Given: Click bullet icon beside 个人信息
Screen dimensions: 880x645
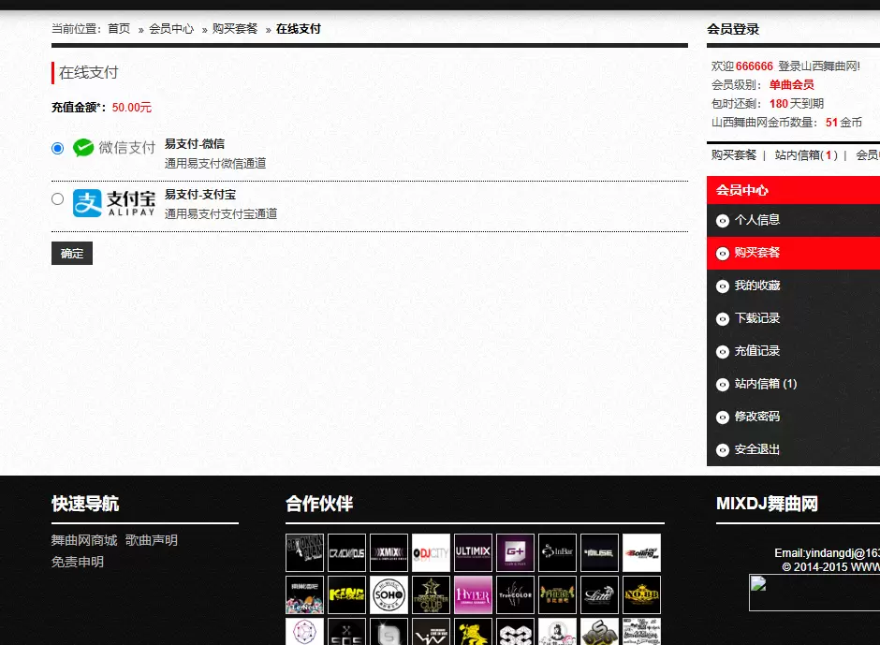Looking at the screenshot, I should click(x=723, y=221).
